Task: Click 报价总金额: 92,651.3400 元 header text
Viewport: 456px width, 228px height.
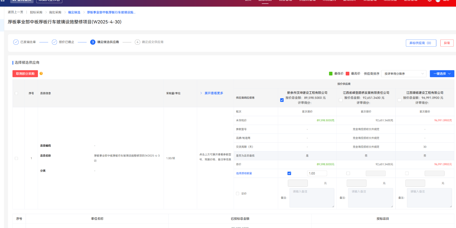Action: (x=364, y=98)
